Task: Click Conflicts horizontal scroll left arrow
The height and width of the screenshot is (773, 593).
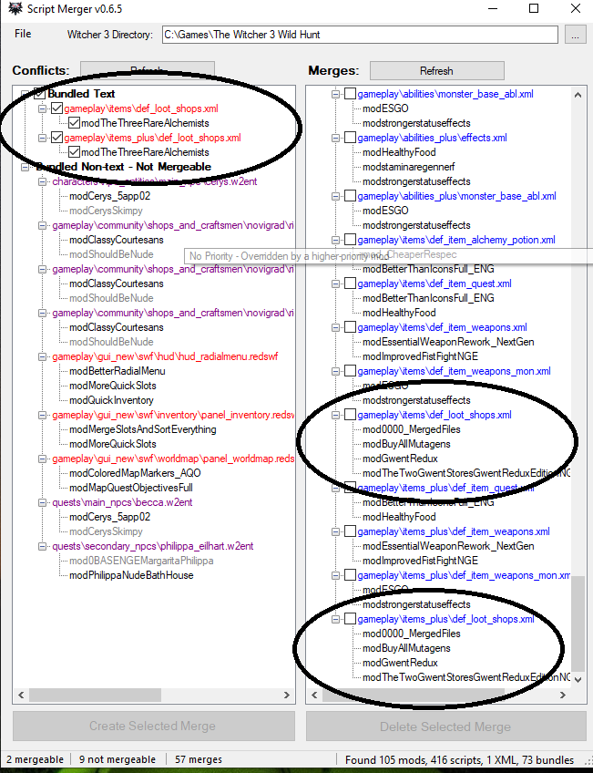Action: pos(21,695)
